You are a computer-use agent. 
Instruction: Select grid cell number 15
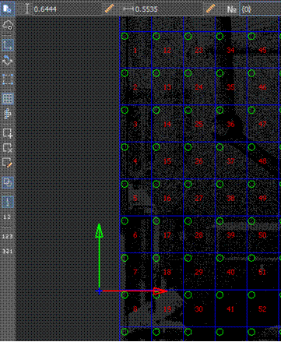pos(167,161)
